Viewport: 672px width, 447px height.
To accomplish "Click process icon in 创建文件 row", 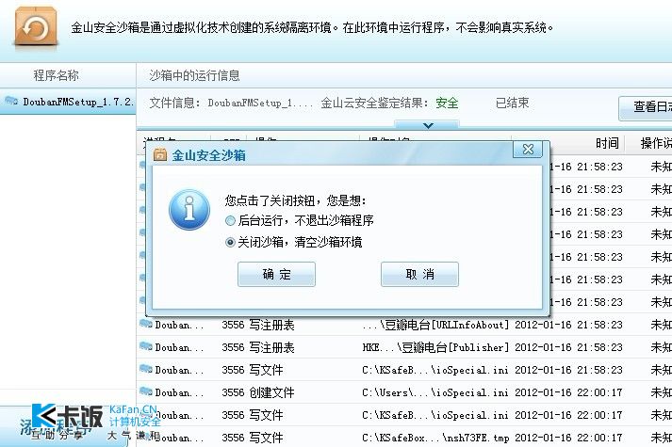I will coord(146,391).
